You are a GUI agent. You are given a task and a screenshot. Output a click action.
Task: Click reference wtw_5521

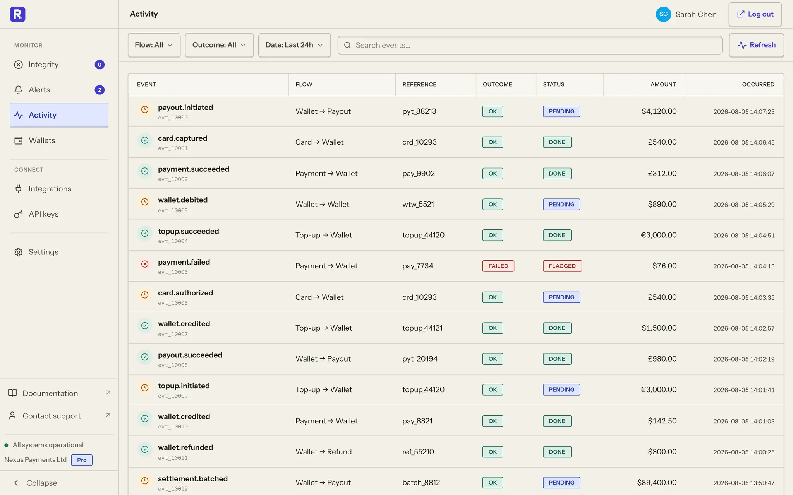coord(418,204)
